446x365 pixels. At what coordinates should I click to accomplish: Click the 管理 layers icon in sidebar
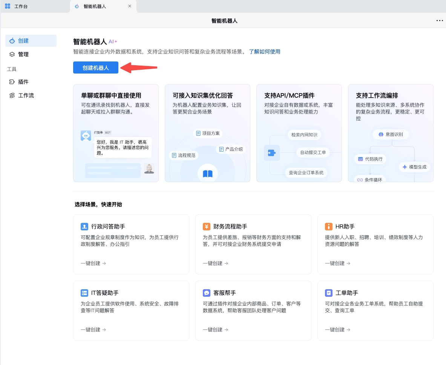click(x=12, y=54)
